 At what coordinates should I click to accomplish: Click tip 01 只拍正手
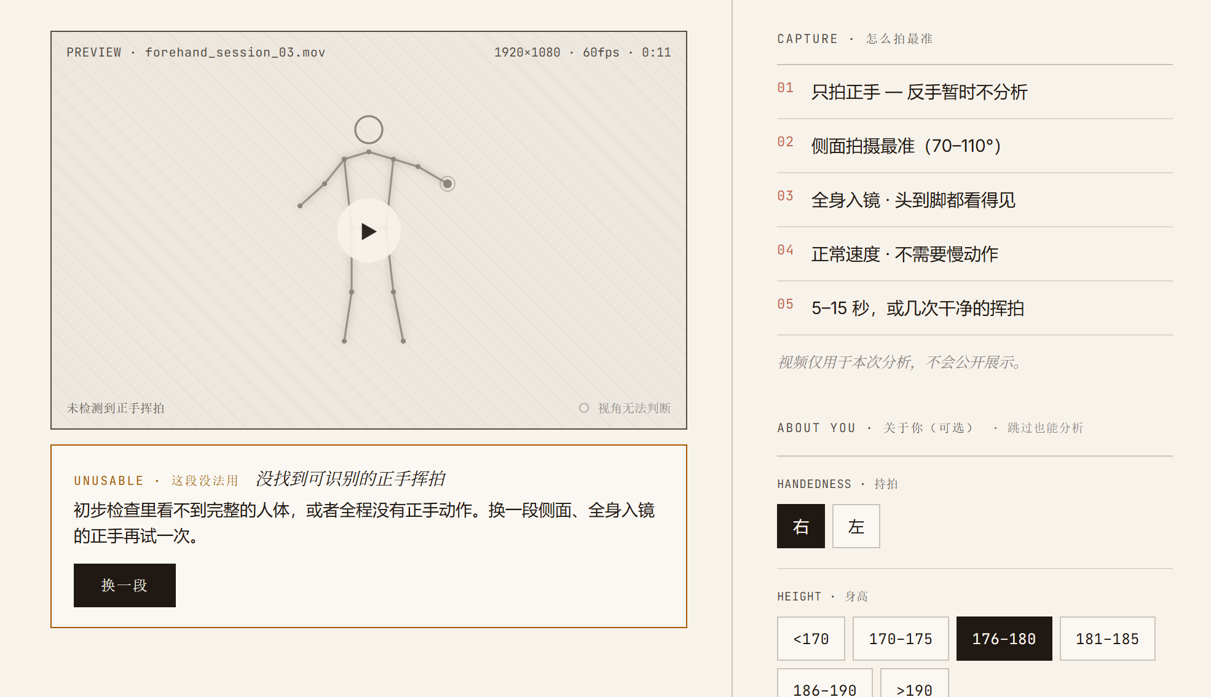tap(975, 92)
